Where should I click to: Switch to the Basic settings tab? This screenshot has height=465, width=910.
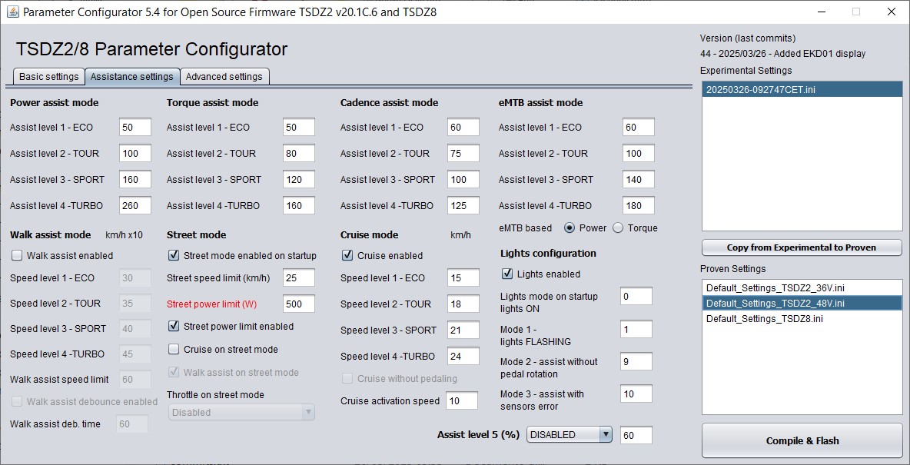48,77
